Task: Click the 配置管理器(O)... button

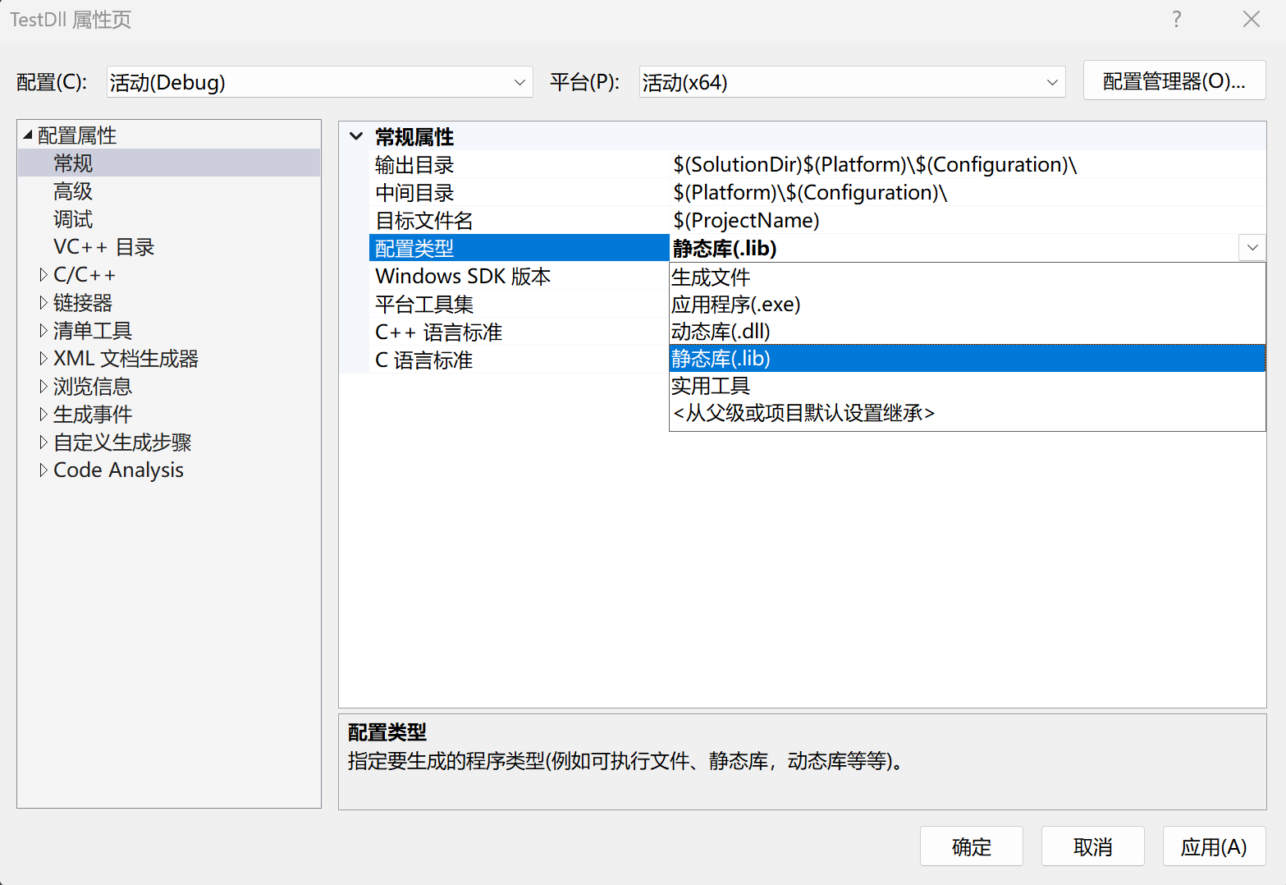Action: [1174, 81]
